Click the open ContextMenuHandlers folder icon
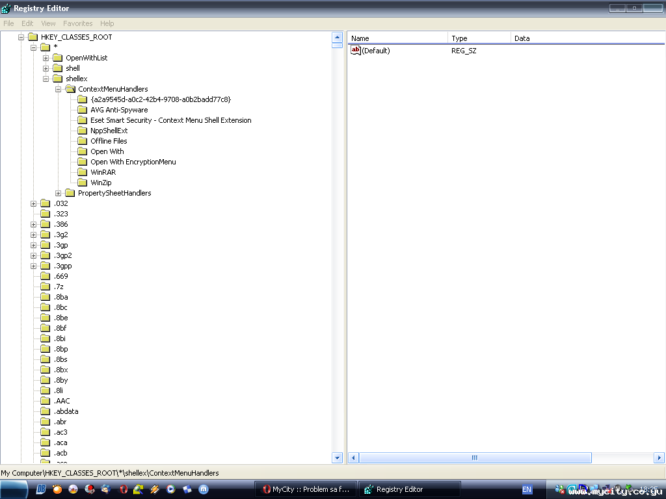Image resolution: width=666 pixels, height=499 pixels. tap(70, 88)
